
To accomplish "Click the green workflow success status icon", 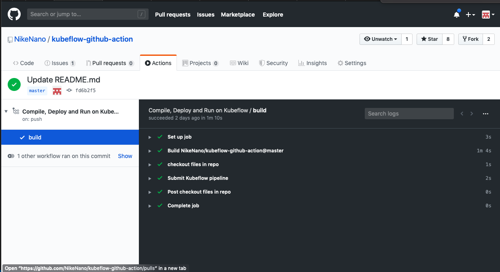I will click(x=14, y=84).
